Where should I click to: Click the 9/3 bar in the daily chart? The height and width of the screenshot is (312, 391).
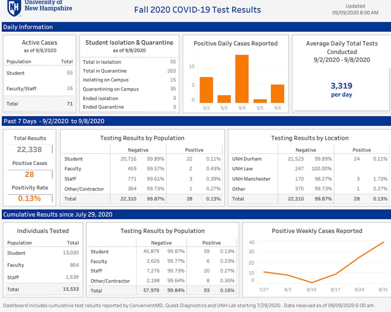pyautogui.click(x=224, y=98)
